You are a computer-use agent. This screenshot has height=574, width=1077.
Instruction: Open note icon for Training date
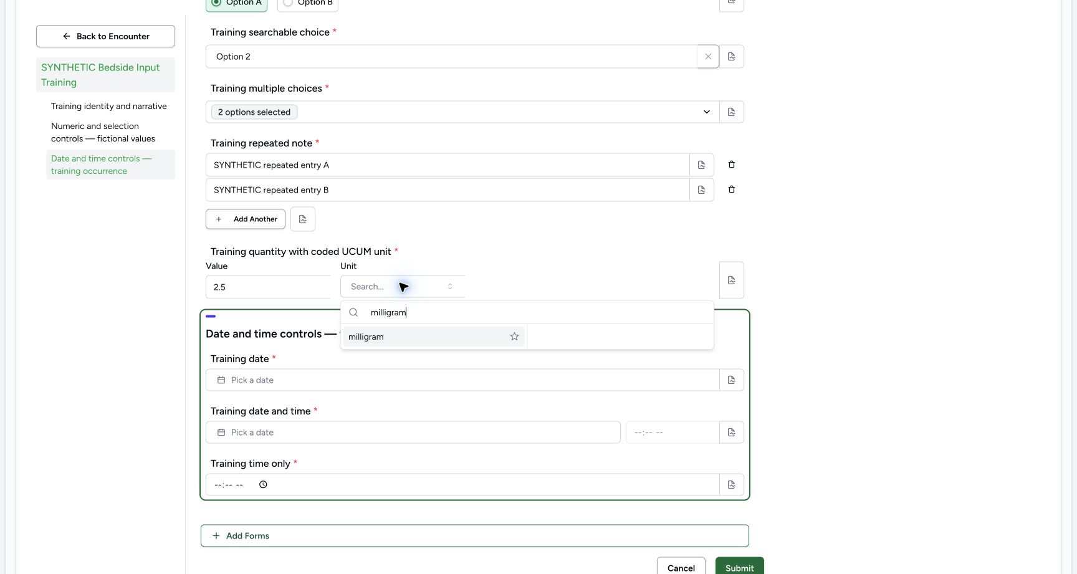point(732,380)
